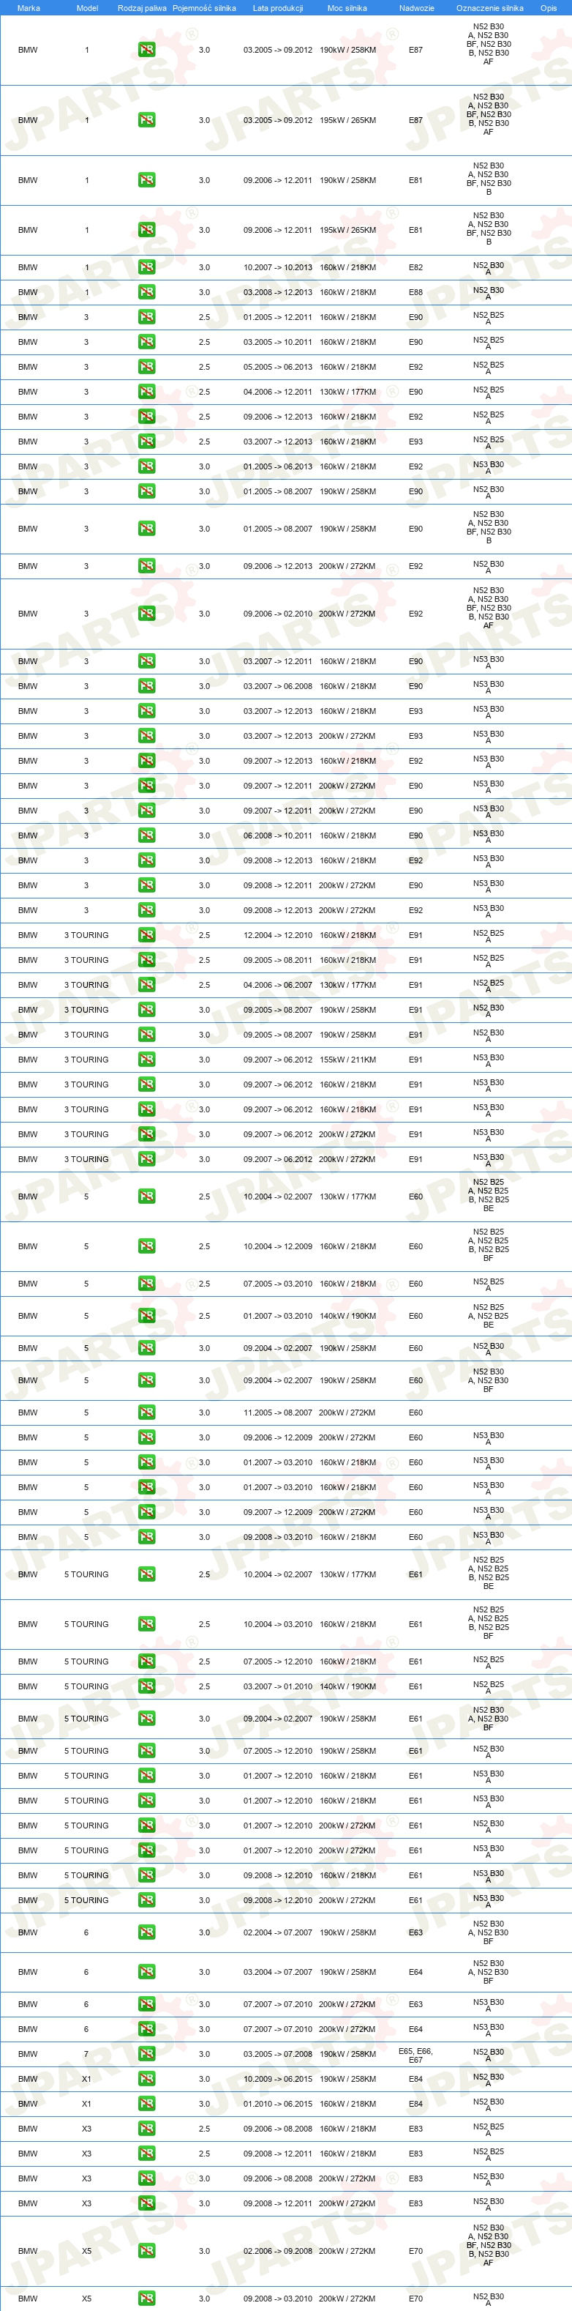Click fuel icon in X3 3.0 09.2006 -> 08.2008 row
572x2311 pixels.
[147, 2179]
